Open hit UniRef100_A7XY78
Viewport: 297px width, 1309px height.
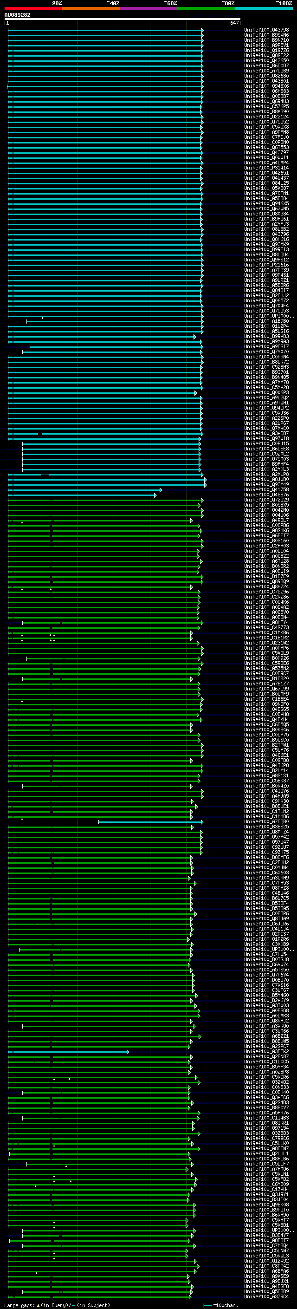[x=266, y=382]
